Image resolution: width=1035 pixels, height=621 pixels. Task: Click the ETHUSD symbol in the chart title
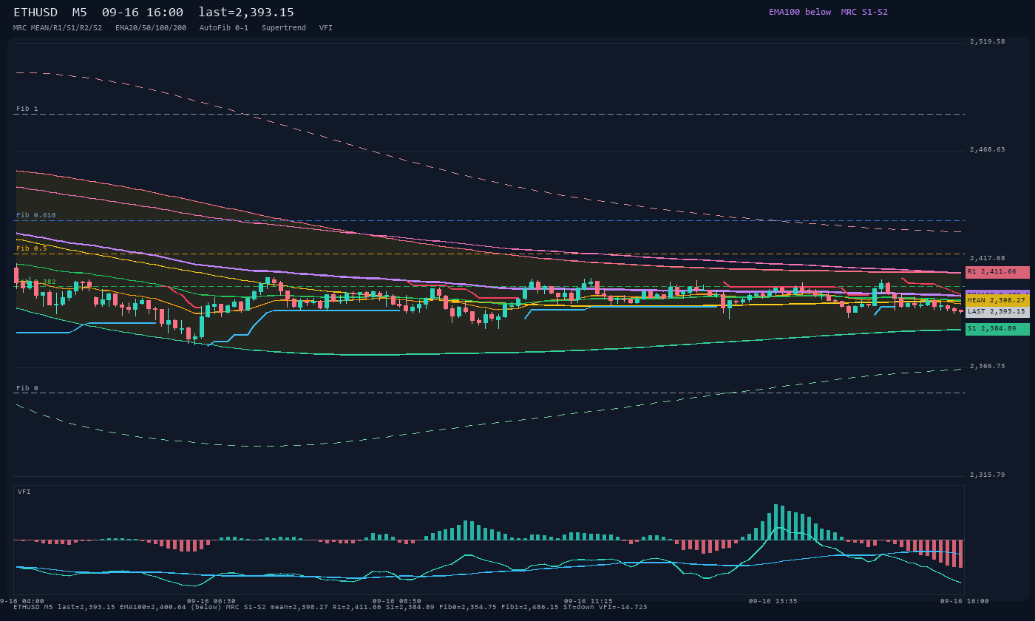[x=35, y=12]
